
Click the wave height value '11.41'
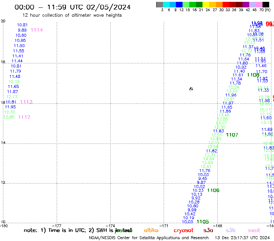coord(18,56)
